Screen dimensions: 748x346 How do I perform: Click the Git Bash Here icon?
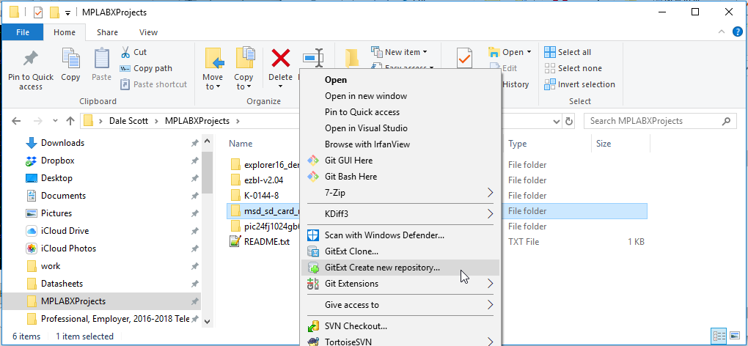[x=313, y=177]
